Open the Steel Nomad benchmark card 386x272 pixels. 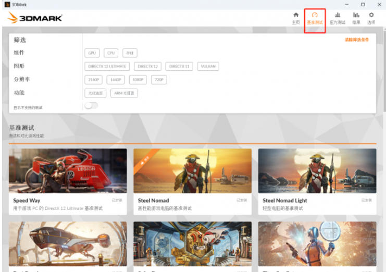pyautogui.click(x=192, y=171)
